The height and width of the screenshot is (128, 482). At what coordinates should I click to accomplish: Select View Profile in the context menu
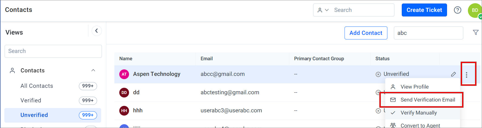point(423,87)
